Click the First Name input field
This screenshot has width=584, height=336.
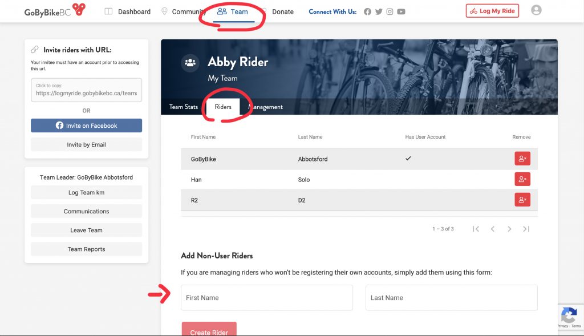pyautogui.click(x=267, y=298)
